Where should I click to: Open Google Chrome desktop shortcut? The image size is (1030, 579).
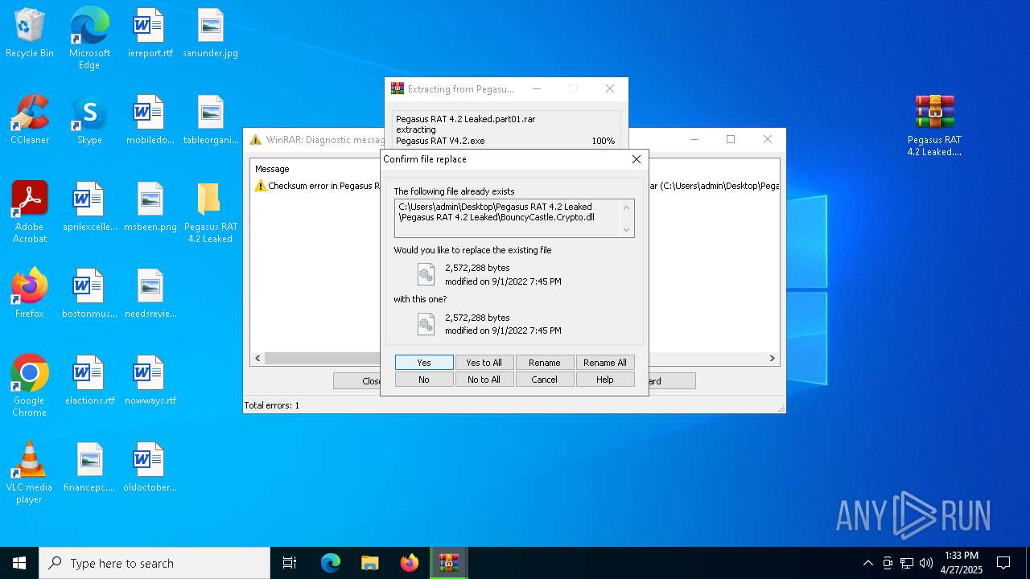[x=30, y=386]
